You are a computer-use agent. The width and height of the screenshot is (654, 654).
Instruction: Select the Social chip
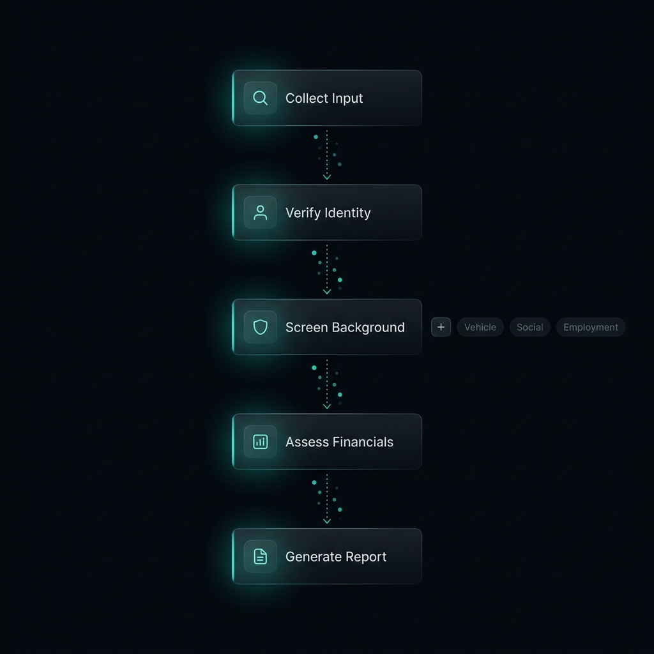[x=529, y=327]
